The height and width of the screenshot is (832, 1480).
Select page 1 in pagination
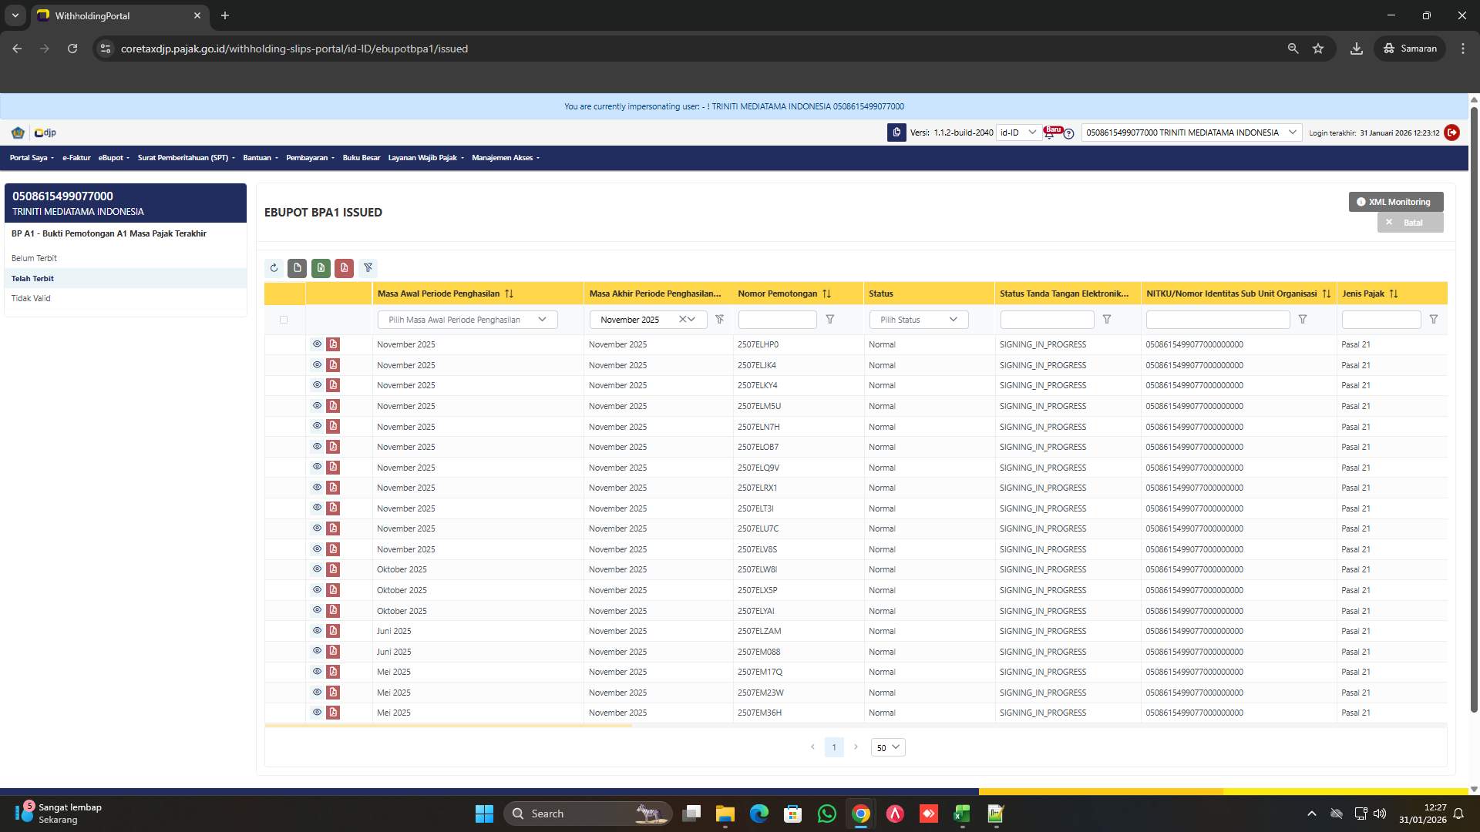834,747
